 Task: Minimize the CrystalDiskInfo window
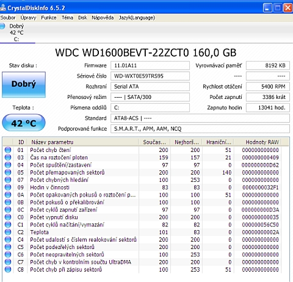tap(267, 8)
